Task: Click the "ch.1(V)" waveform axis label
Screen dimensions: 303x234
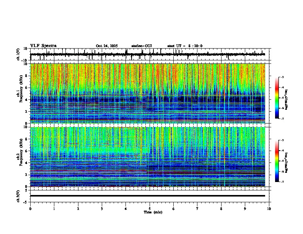Action: [x=18, y=54]
